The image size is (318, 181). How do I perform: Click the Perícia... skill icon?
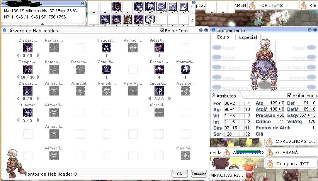[x=54, y=48]
